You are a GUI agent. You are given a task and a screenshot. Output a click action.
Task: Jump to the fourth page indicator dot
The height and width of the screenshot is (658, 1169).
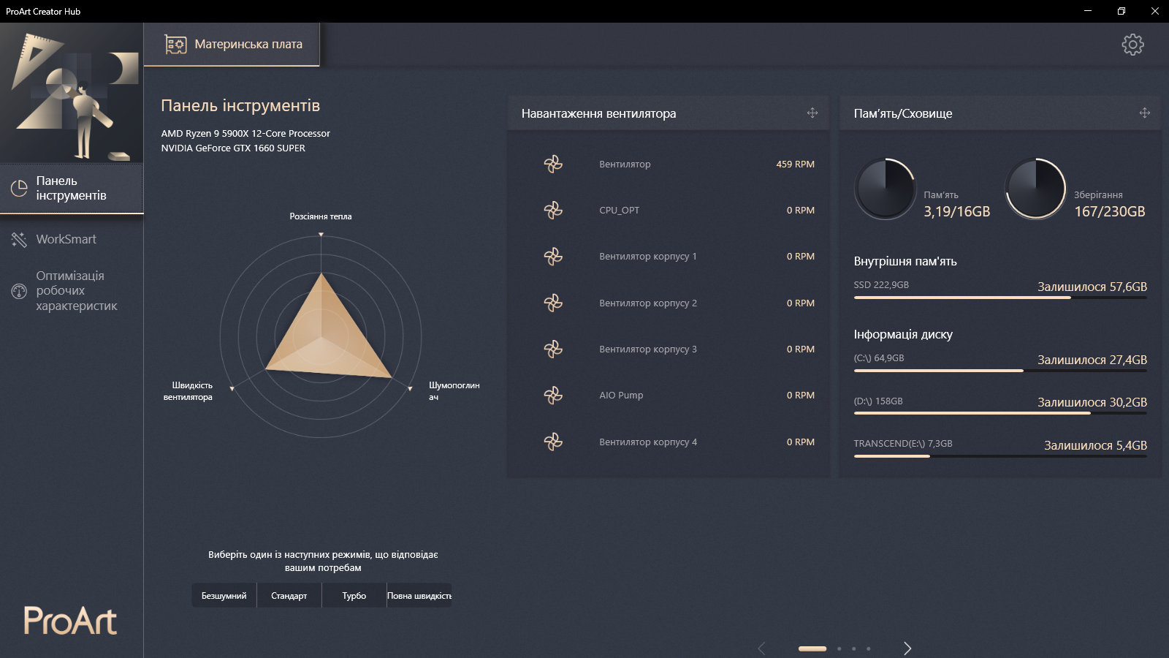tap(869, 648)
